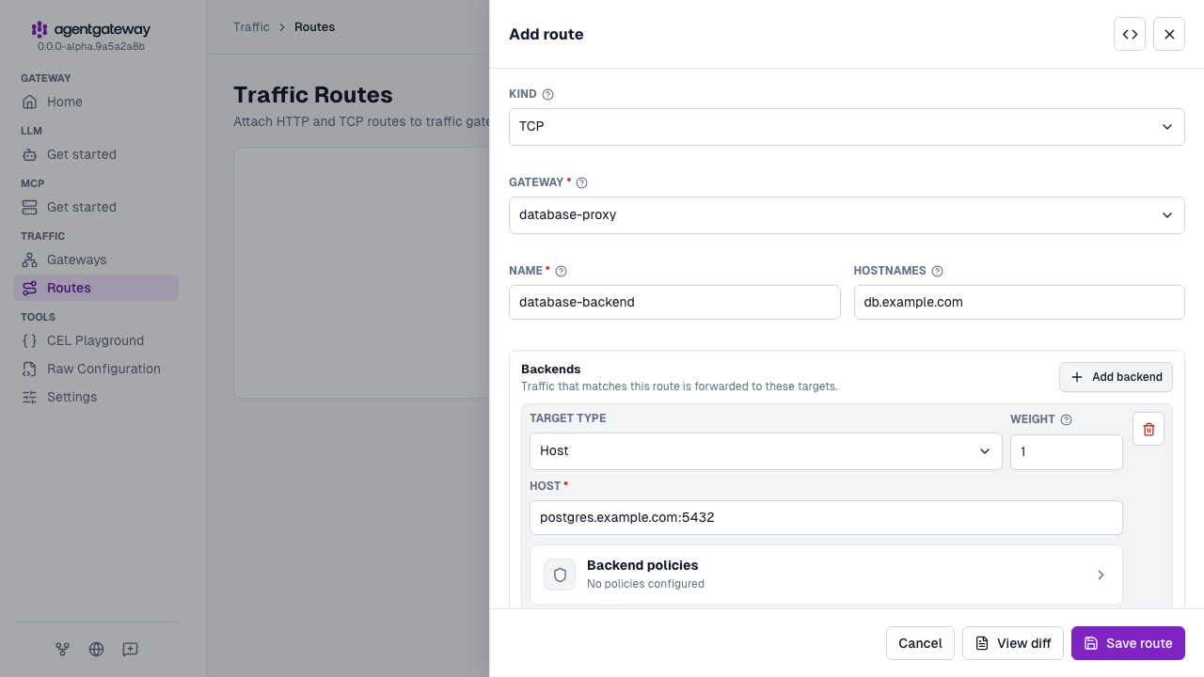This screenshot has height=677, width=1204.
Task: Click the No policies configured text
Action: click(x=645, y=584)
